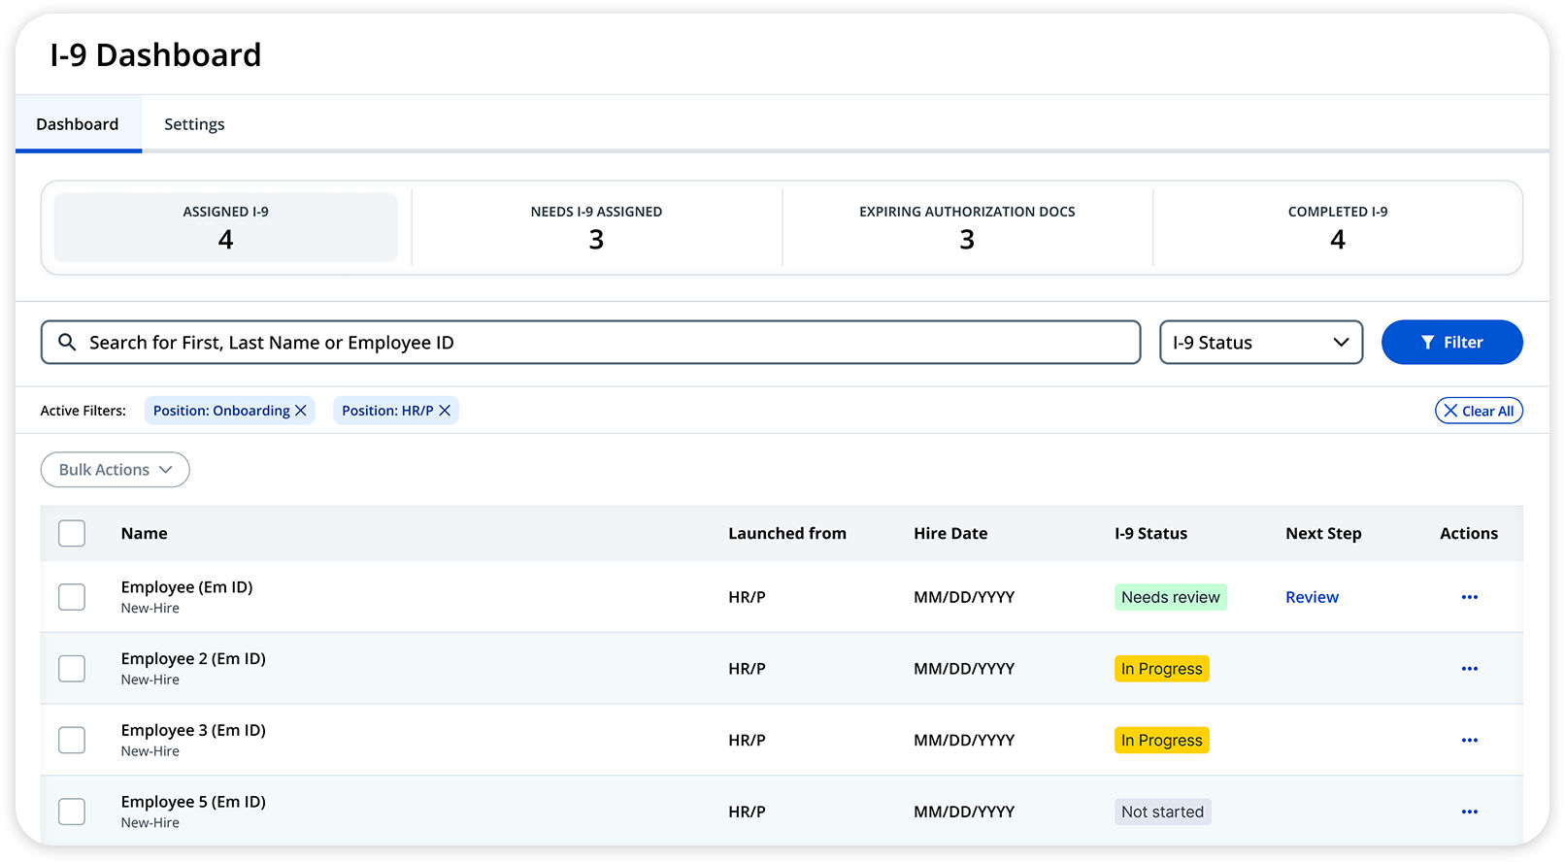Click the blue Filter button
Image resolution: width=1565 pixels, height=863 pixels.
(1451, 343)
